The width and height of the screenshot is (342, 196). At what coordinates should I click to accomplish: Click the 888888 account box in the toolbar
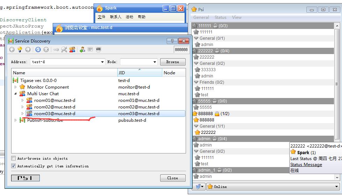(181, 50)
